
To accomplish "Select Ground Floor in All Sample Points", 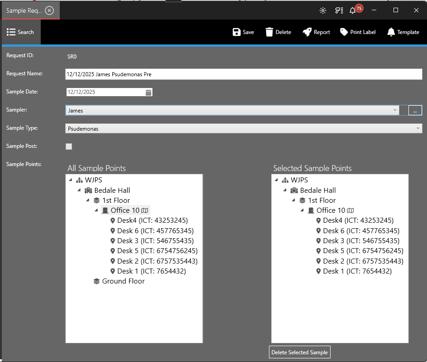I will [x=123, y=281].
